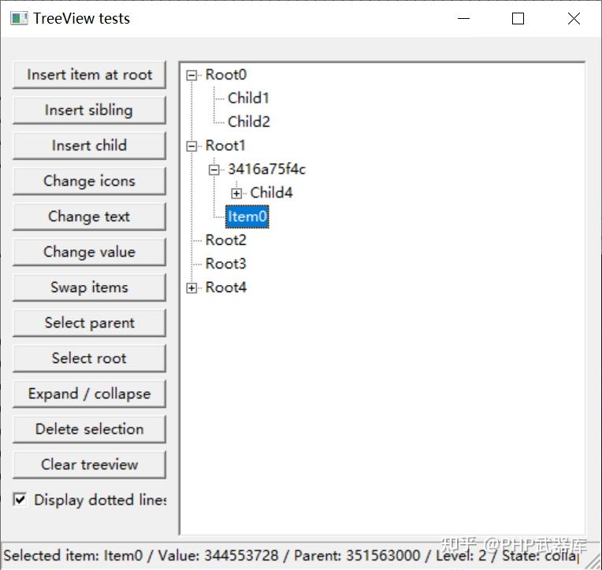
Task: Maximize the TreeView tests window
Action: [518, 18]
